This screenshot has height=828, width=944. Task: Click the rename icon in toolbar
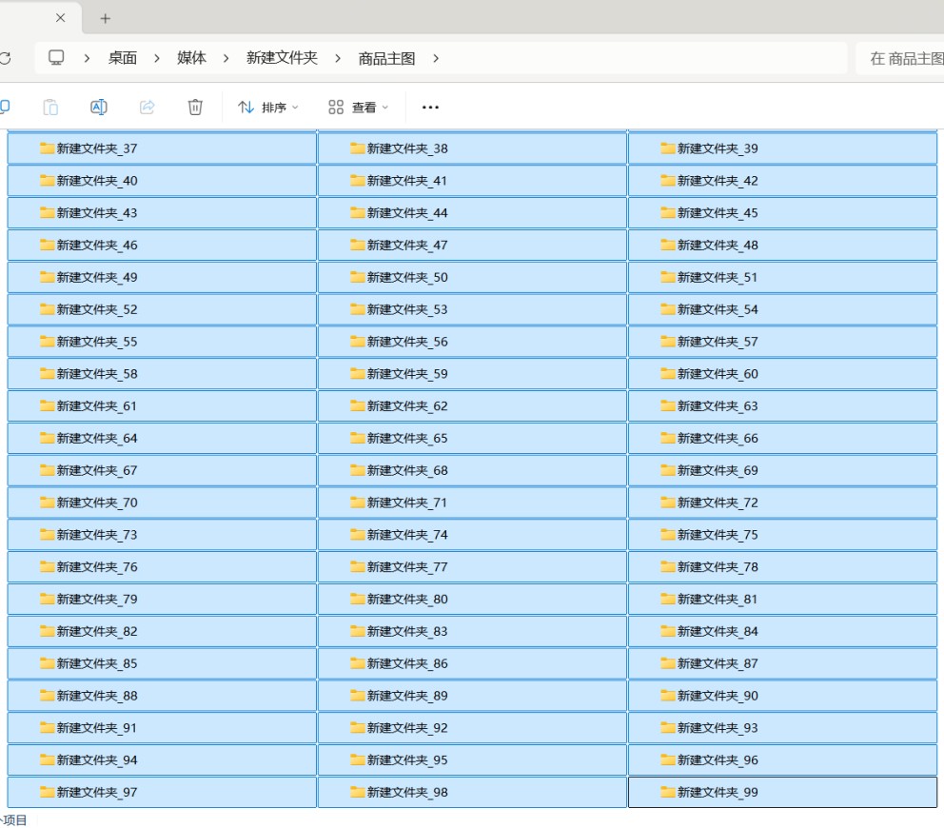coord(99,108)
